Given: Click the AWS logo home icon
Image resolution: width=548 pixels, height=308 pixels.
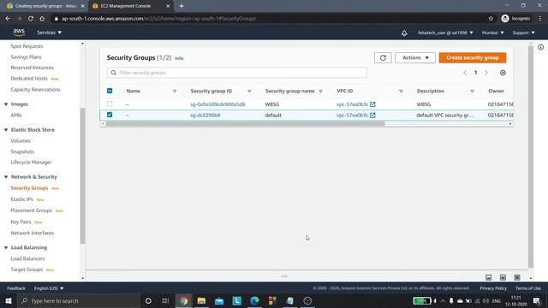Looking at the screenshot, I should 19,33.
